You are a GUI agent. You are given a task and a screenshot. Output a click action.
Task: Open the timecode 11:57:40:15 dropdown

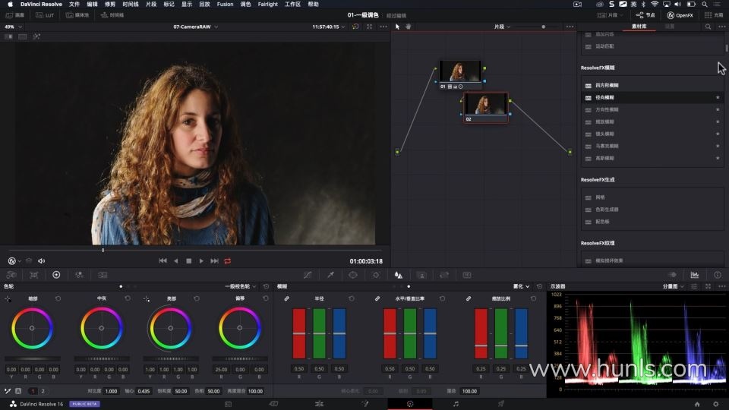328,27
